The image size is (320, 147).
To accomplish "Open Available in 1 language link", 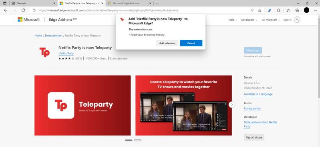I will pyautogui.click(x=258, y=94).
